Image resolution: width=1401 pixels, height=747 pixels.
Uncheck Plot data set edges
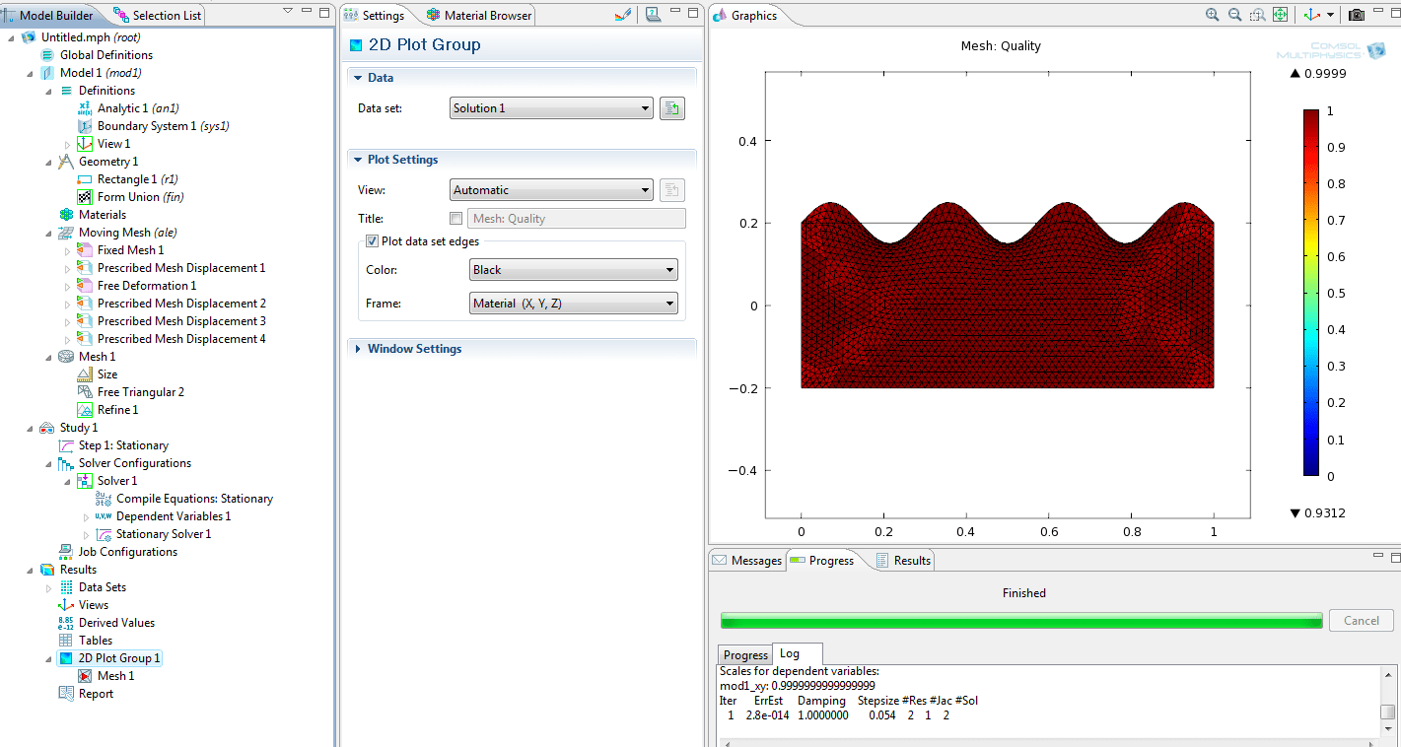pos(372,241)
